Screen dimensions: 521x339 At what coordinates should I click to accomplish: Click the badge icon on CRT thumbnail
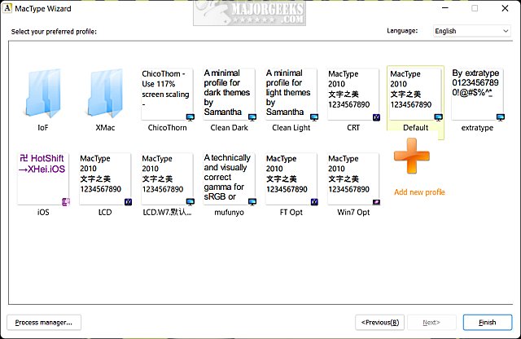coord(376,117)
